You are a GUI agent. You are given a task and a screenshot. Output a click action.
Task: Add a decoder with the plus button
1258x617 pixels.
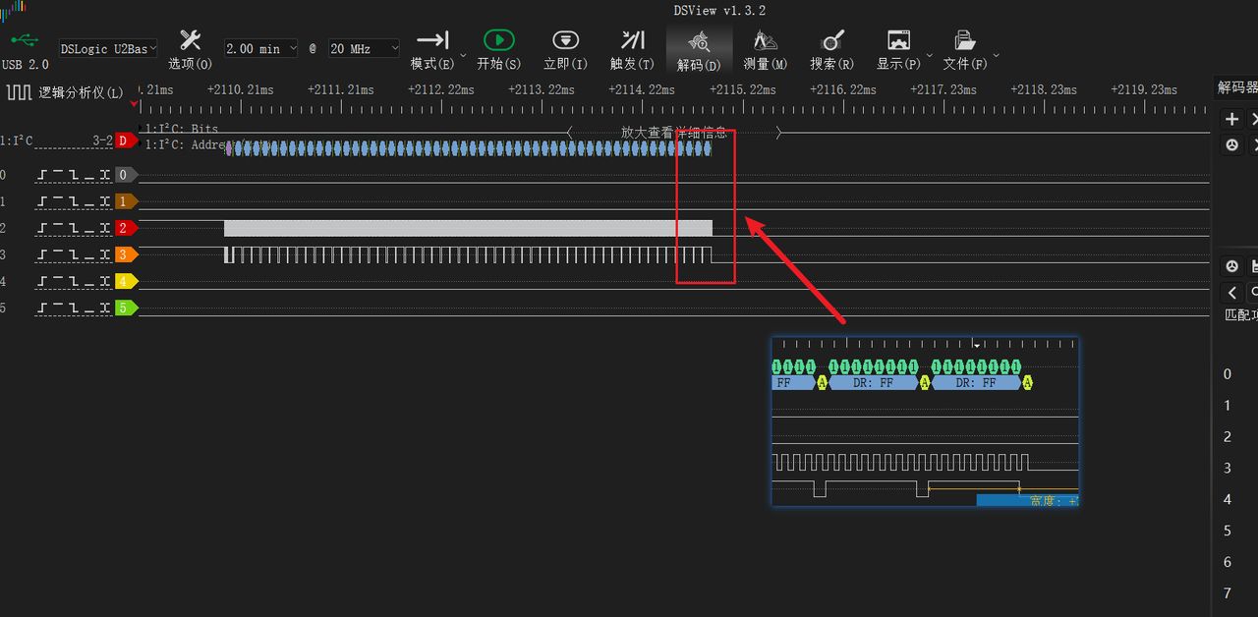[1232, 119]
